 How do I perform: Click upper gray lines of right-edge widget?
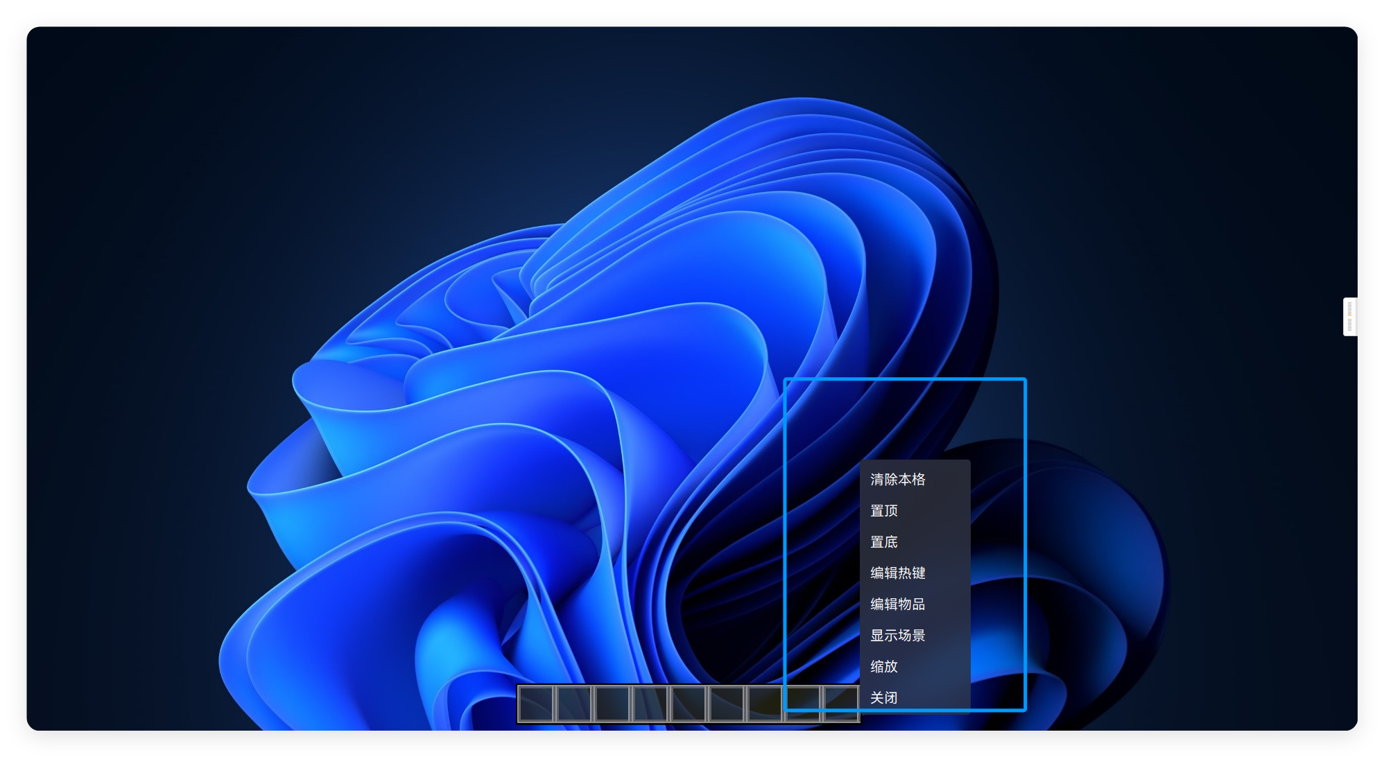point(1349,307)
